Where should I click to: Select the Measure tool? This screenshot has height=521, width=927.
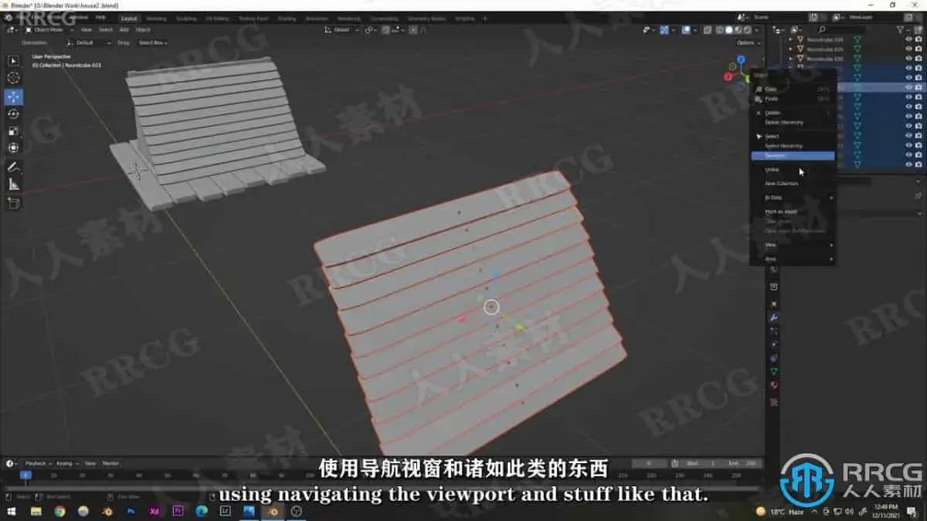(x=14, y=184)
